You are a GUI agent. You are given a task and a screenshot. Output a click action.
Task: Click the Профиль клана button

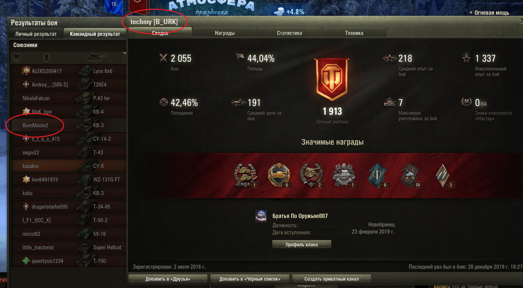tap(302, 244)
